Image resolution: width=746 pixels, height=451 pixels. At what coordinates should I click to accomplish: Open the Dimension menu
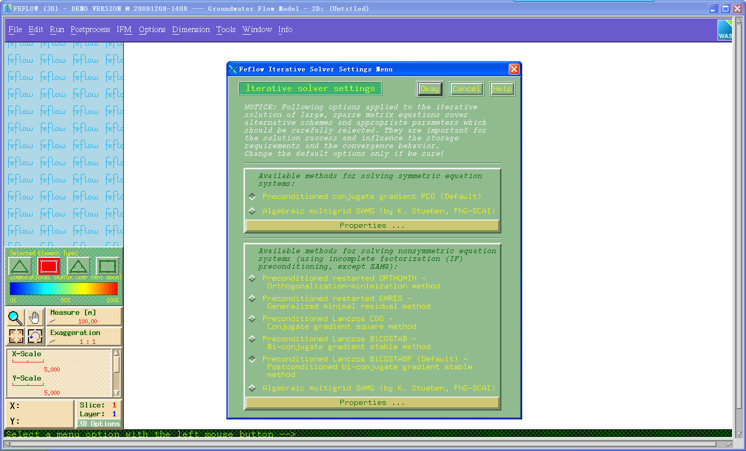point(191,30)
